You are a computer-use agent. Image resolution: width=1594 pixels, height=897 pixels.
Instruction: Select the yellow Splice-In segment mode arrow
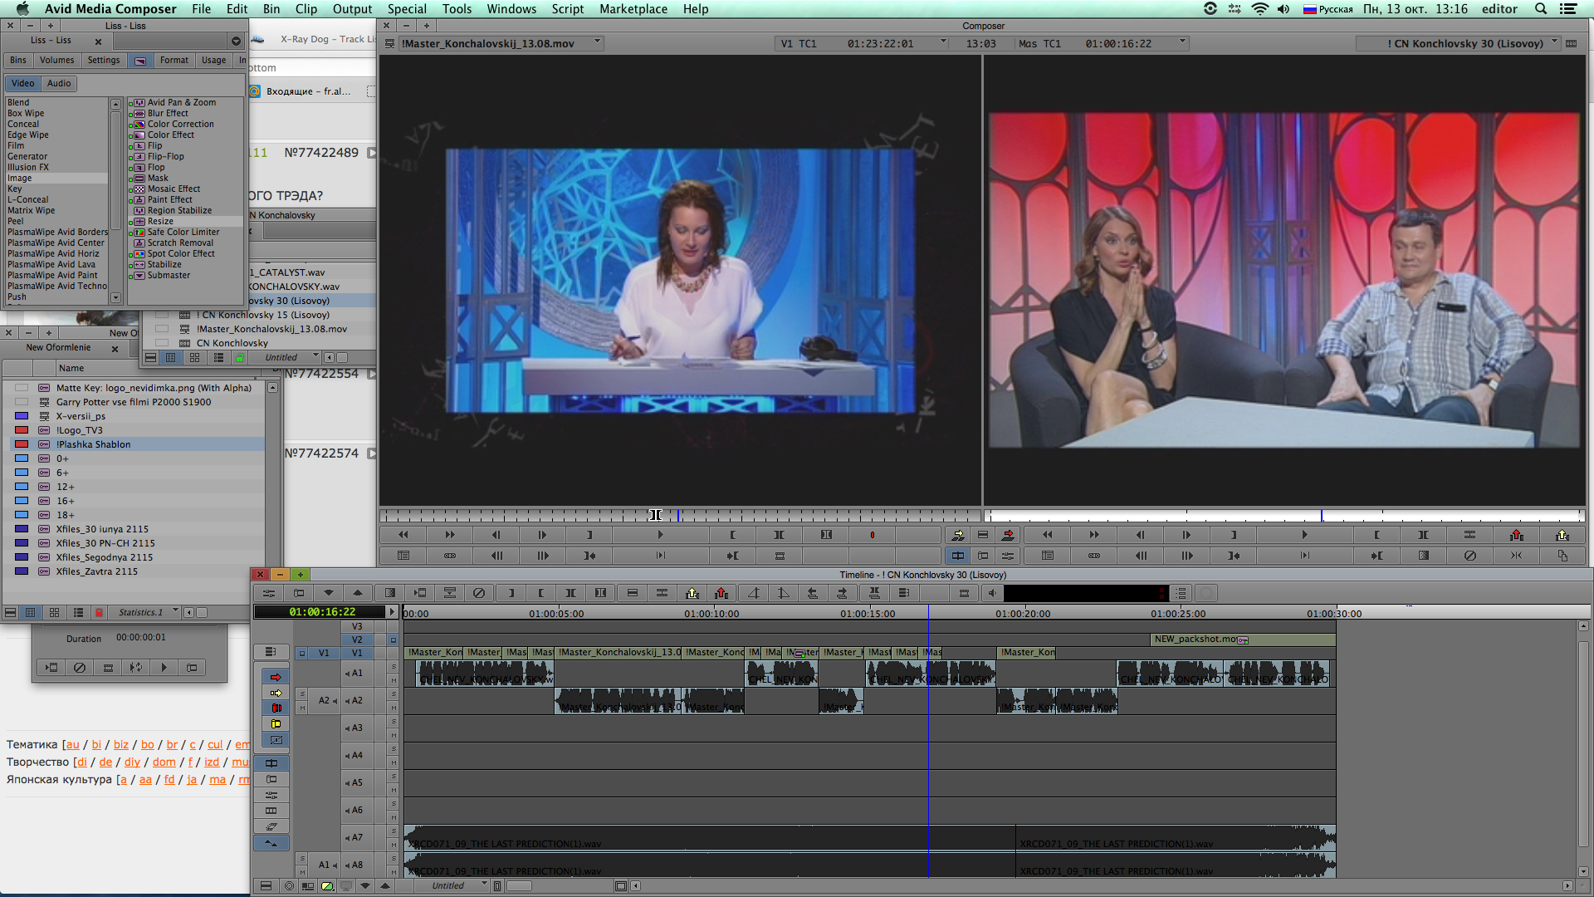coord(276,693)
